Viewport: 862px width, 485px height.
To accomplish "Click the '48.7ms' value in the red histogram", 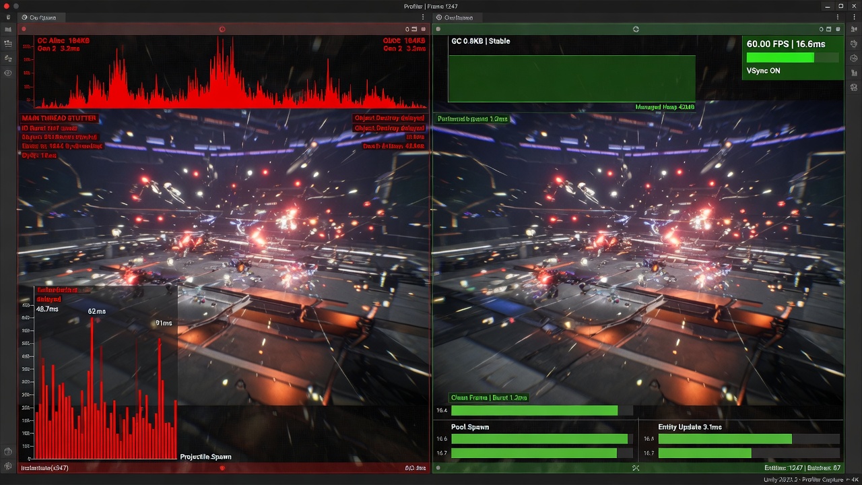I will pos(47,309).
